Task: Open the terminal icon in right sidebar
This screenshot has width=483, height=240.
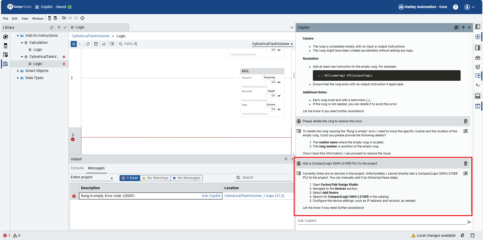Action: pyautogui.click(x=478, y=106)
